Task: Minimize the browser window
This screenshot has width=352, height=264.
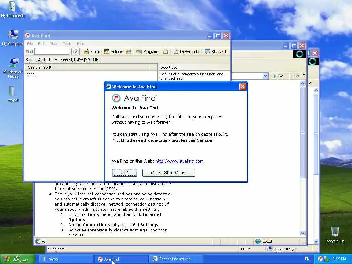Action: click(x=286, y=46)
